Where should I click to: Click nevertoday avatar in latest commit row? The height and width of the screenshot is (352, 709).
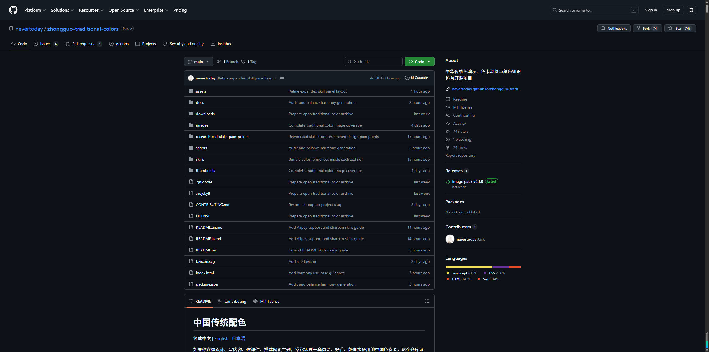[191, 78]
